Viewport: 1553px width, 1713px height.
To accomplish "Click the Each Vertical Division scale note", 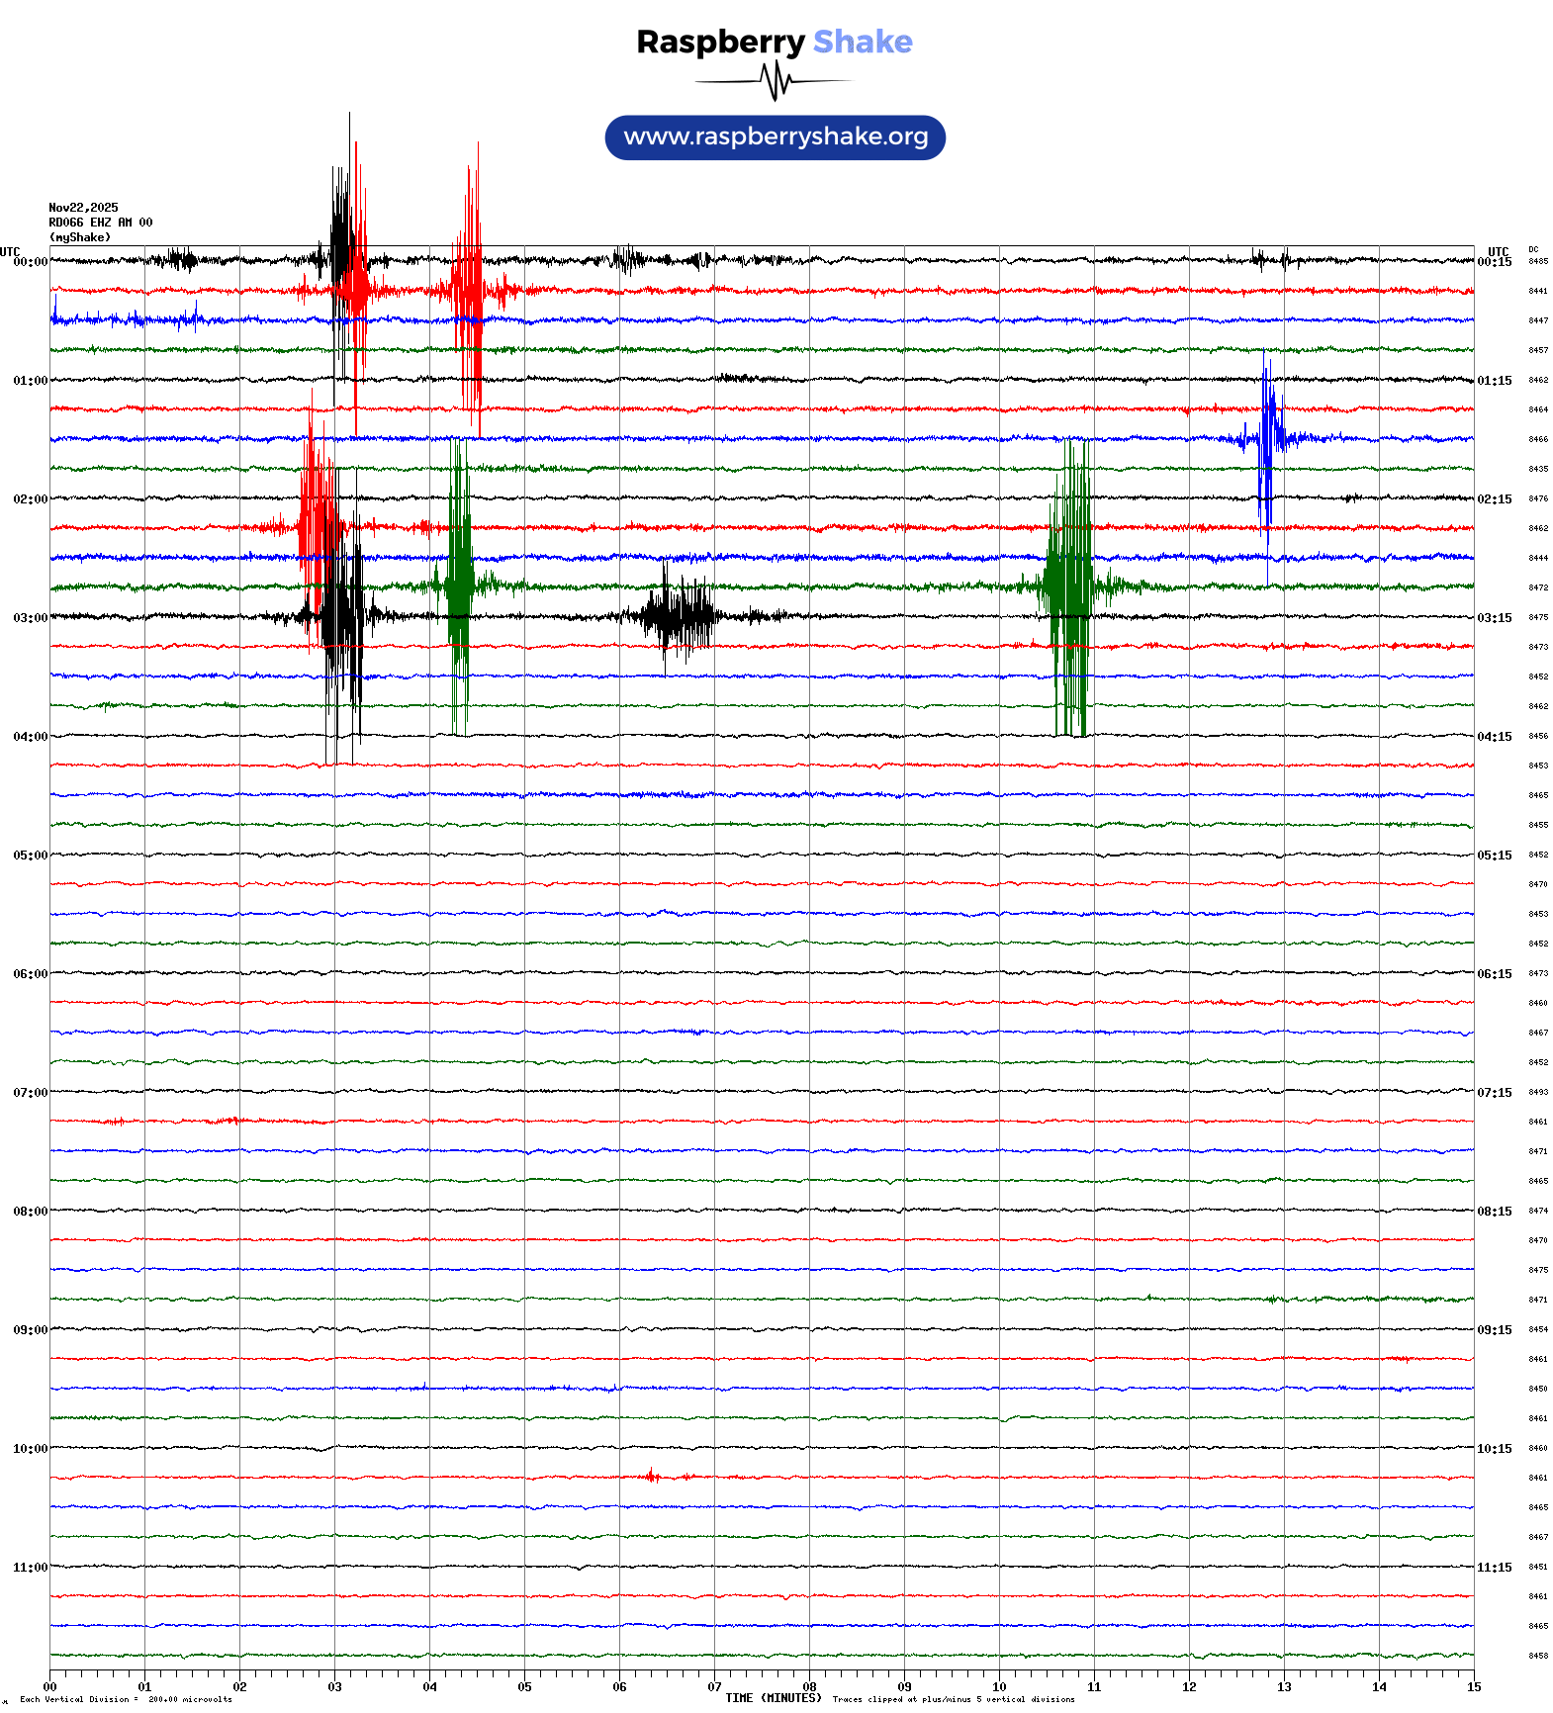I will (126, 1699).
